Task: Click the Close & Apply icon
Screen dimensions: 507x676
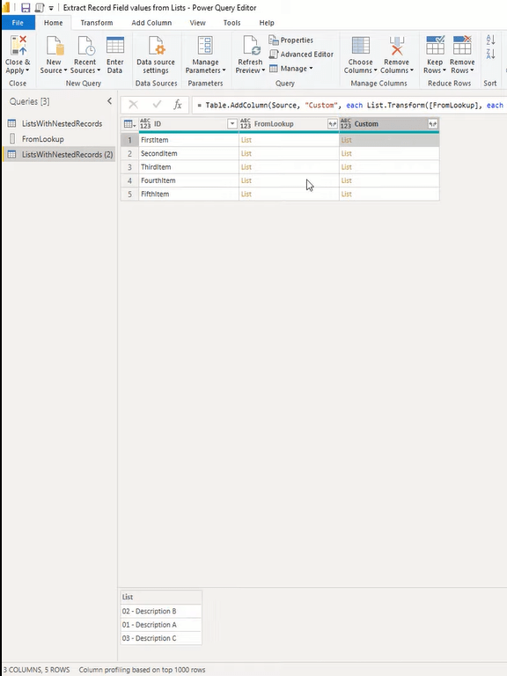Action: [18, 46]
